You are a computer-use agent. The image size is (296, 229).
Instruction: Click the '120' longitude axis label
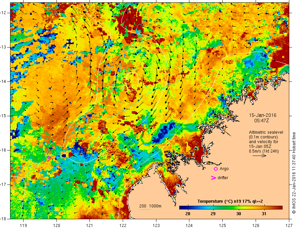(57, 225)
